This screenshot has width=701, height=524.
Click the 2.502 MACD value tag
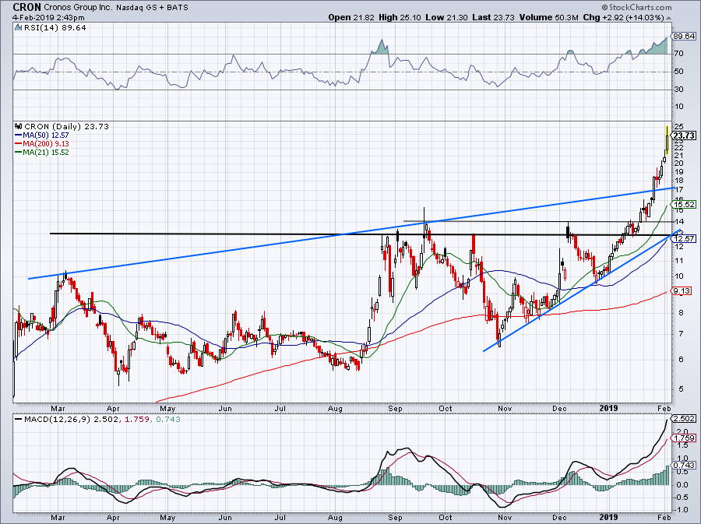(683, 418)
